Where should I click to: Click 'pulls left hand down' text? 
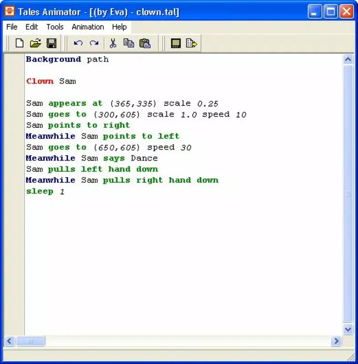click(x=103, y=169)
